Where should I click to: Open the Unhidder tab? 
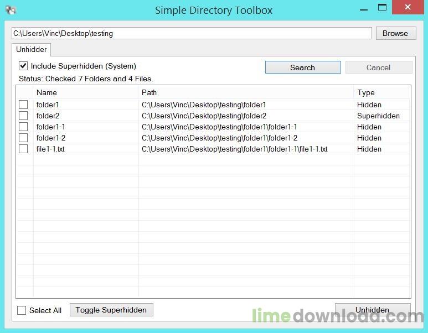(31, 49)
